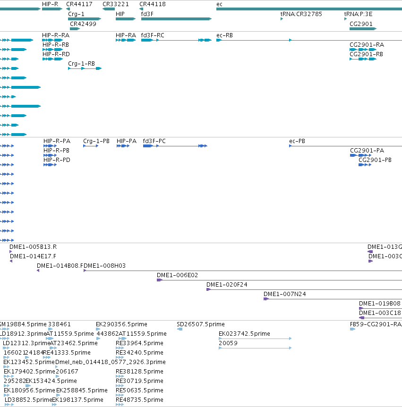The image size is (402, 407).
Task: Click the Crg-1-PB CDS feature
Action: tap(91, 146)
